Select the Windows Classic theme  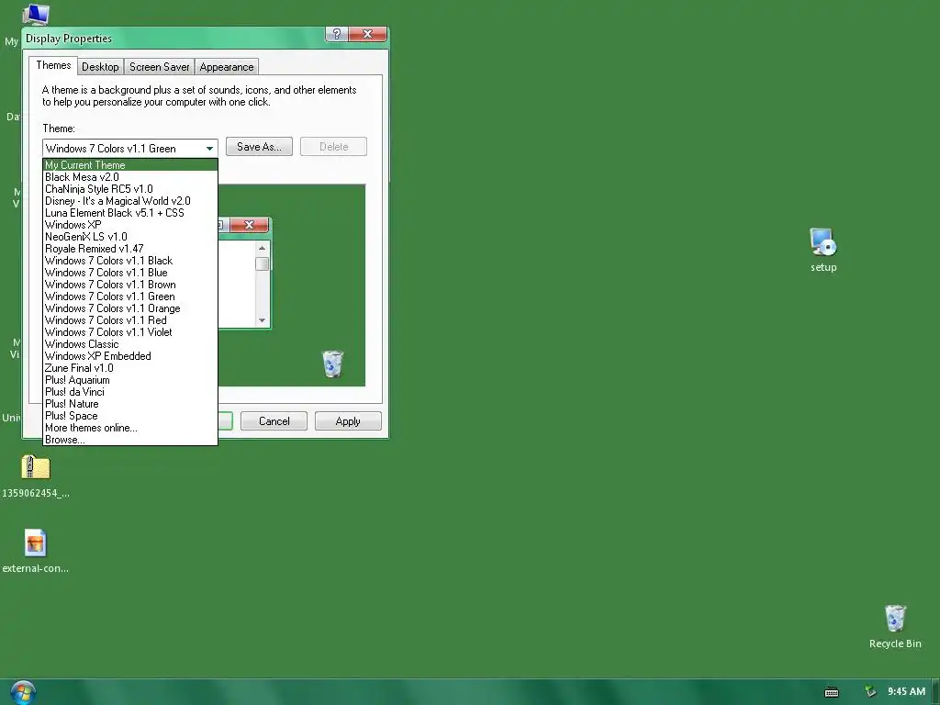(130, 344)
